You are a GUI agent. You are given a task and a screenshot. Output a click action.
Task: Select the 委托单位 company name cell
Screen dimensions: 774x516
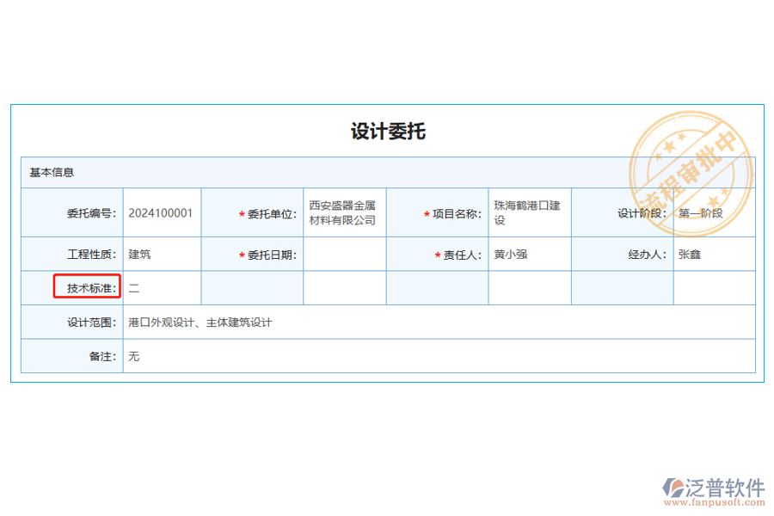342,212
